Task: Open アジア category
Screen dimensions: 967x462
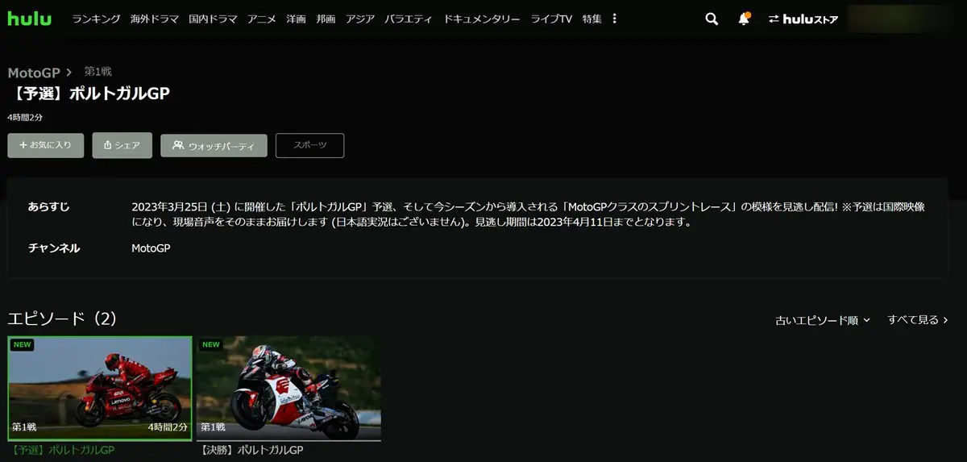Action: [x=360, y=19]
